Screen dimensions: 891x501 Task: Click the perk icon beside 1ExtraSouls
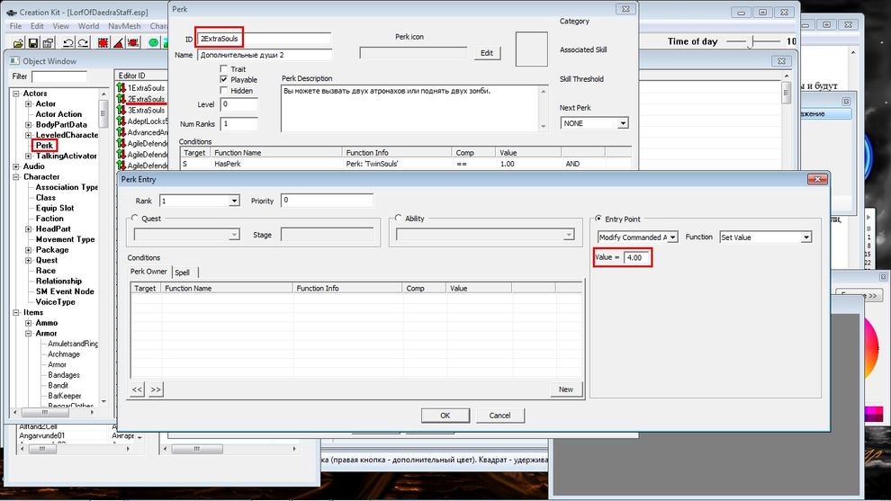121,87
